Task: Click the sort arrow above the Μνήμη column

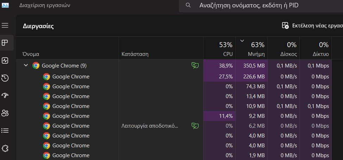Action: (x=242, y=40)
